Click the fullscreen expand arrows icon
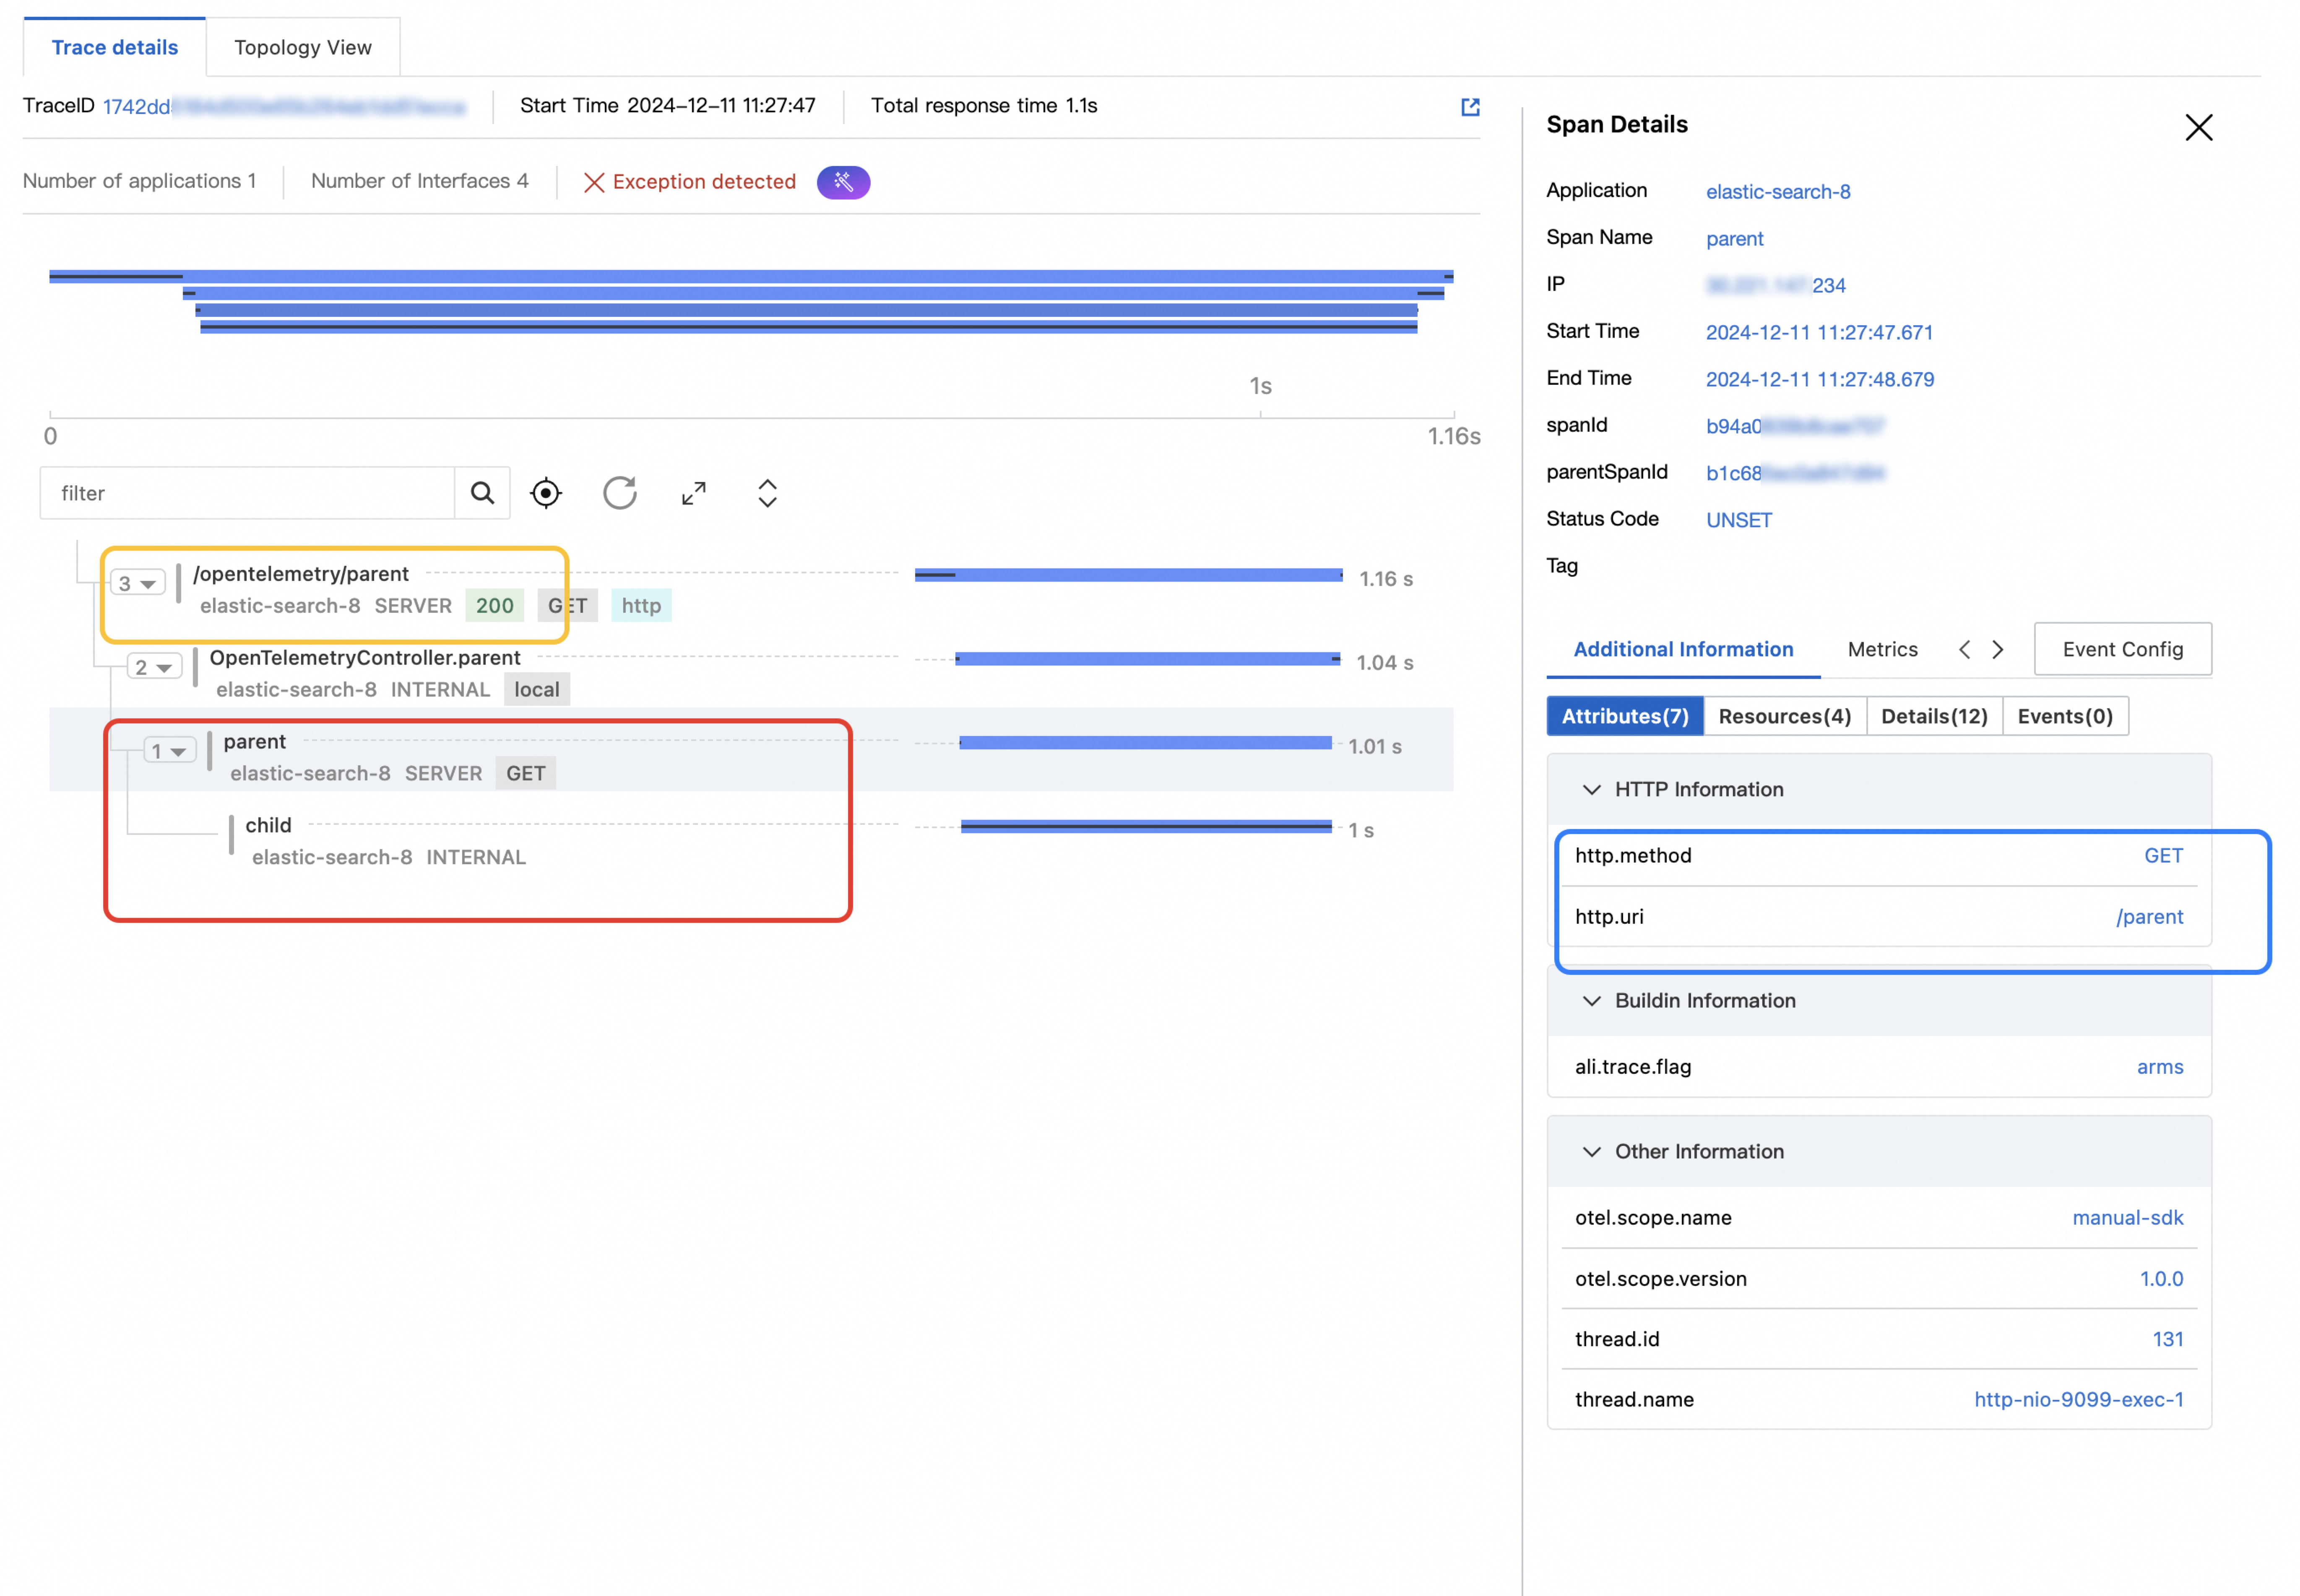Viewport: 2300px width, 1596px height. coord(693,493)
